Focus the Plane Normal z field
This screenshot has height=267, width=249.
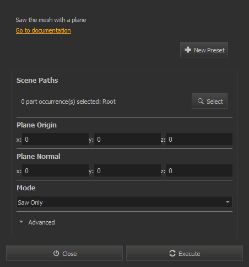coord(199,170)
